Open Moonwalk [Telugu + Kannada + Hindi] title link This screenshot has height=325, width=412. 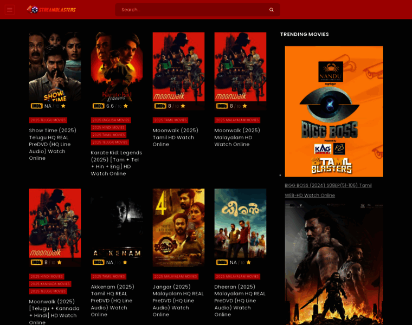pyautogui.click(x=54, y=311)
